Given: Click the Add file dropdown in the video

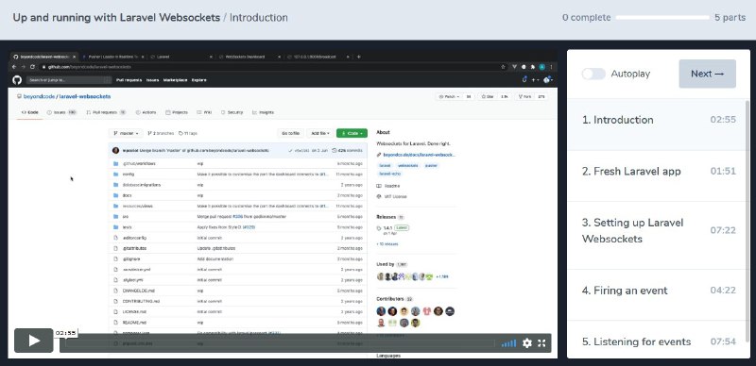Looking at the screenshot, I should coord(320,133).
